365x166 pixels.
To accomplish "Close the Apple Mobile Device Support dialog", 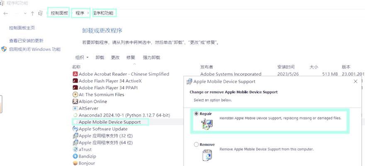I will coord(355,81).
